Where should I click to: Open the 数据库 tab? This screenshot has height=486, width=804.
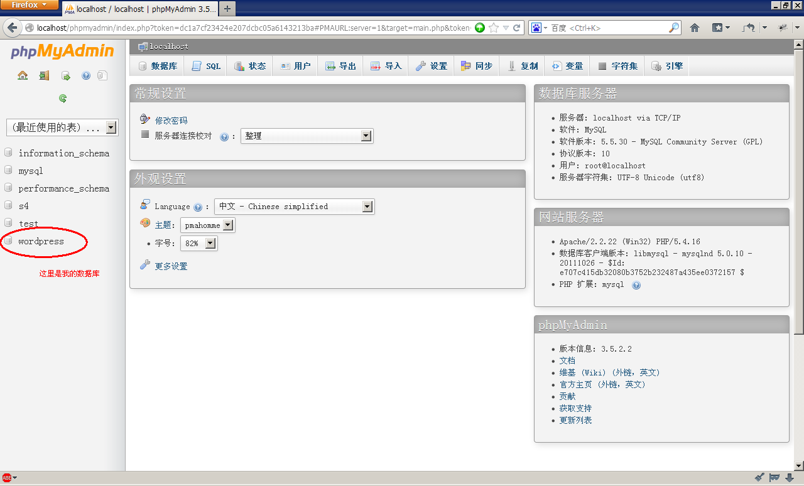[x=158, y=66]
